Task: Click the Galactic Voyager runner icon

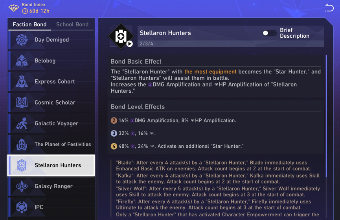Action: (22, 123)
